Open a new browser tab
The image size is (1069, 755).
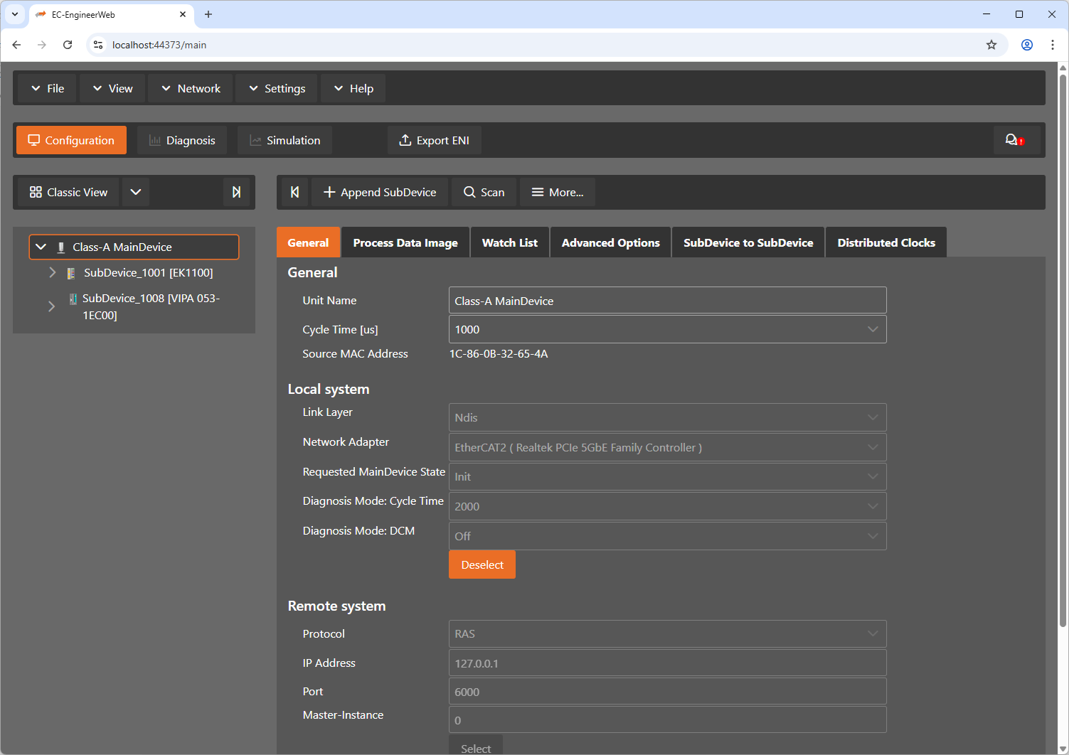click(208, 14)
